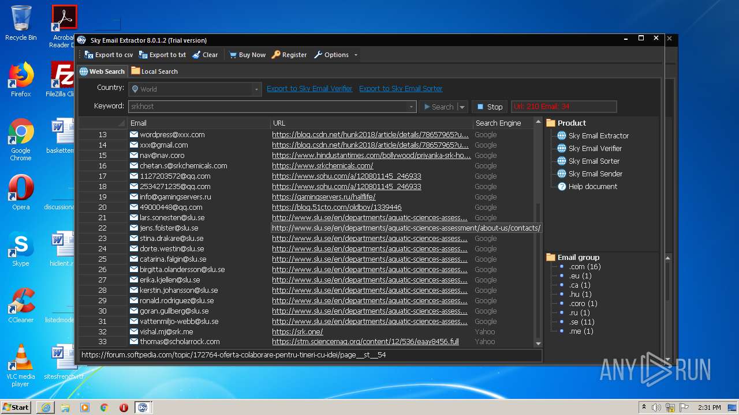Click results list vertical scrollbar thumb
Screen dimensions: 739x415
538,270
